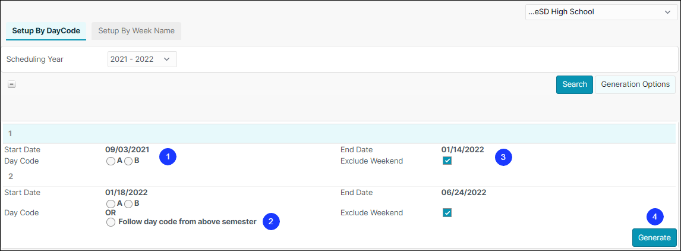Screen dimensions: 681x251
Task: Open Generation Options
Action: pyautogui.click(x=635, y=84)
